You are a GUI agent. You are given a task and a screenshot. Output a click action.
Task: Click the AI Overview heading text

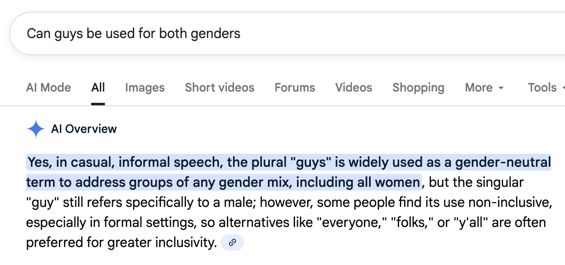pos(84,129)
